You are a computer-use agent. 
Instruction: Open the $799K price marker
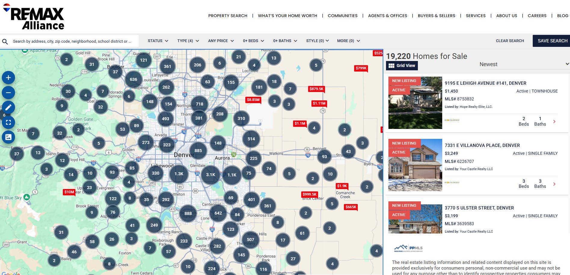(x=361, y=68)
